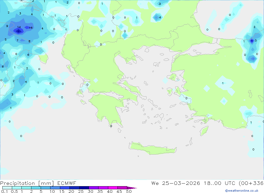
Task: Select the 2–5 mm legend color swatch
Action: [x=36, y=188]
